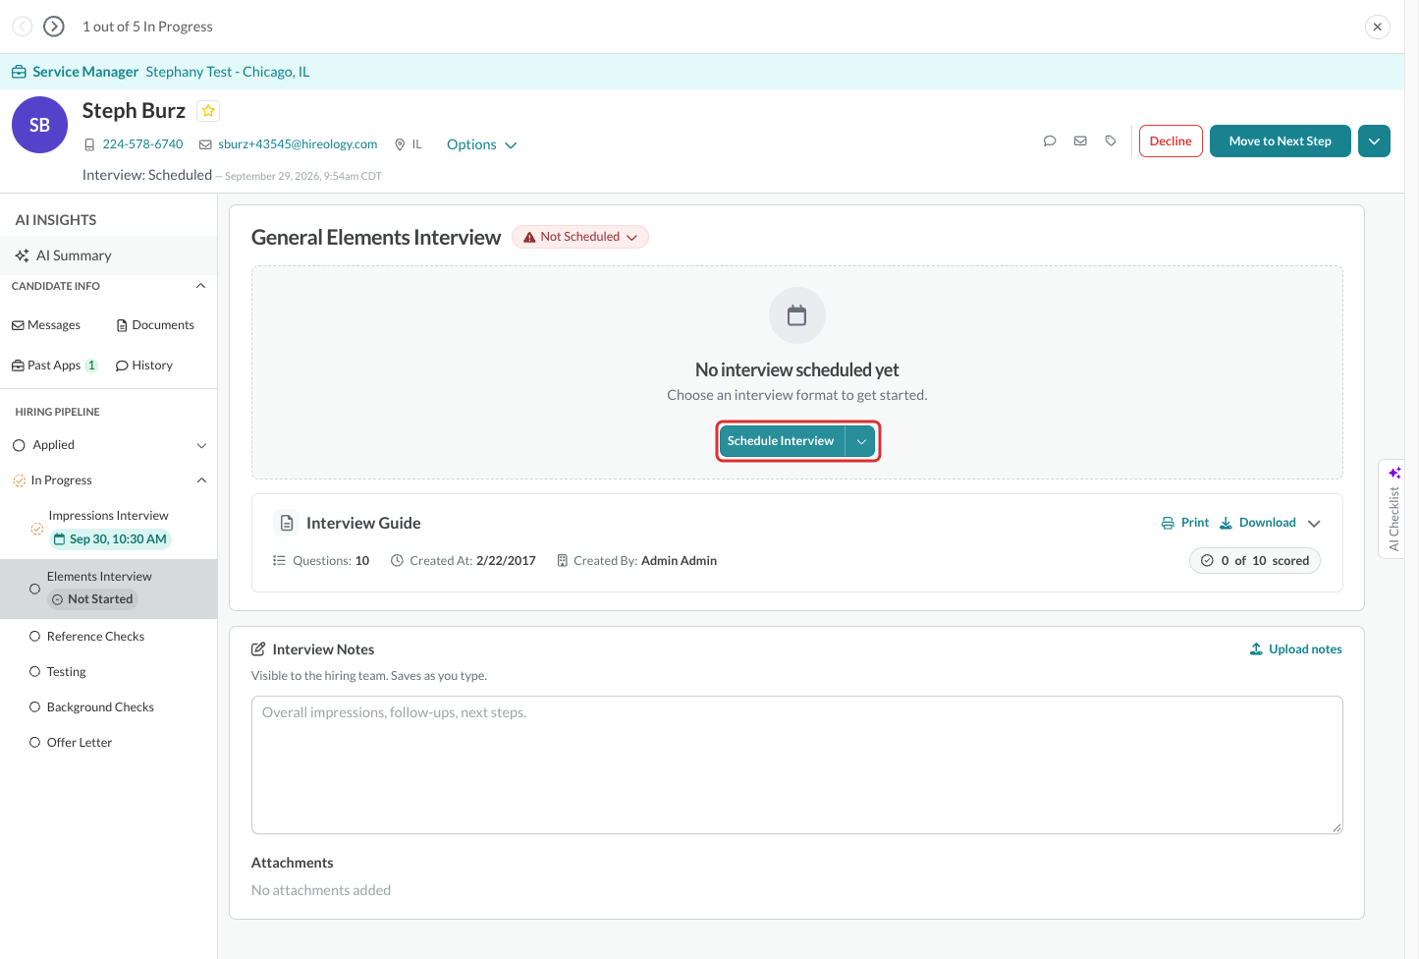Screen dimensions: 1419x959
Task: Select Elements Interview step
Action: click(108, 589)
